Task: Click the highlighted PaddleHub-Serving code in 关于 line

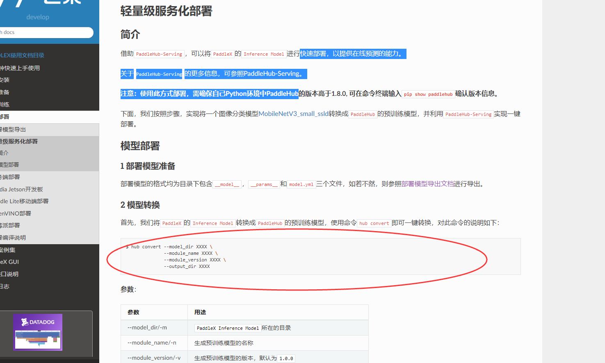Action: pos(159,74)
